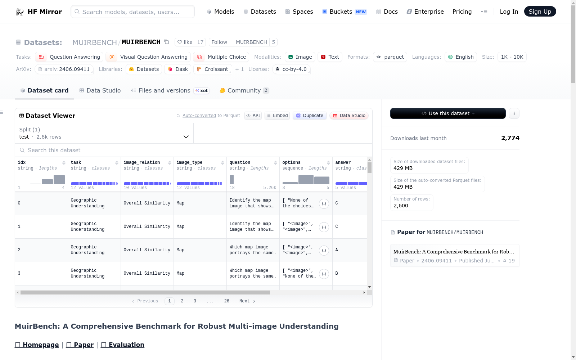Open Spaces in the top navigation

point(299,12)
